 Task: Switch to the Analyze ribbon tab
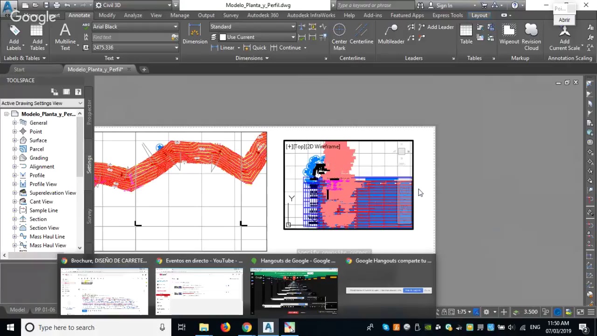pyautogui.click(x=133, y=15)
